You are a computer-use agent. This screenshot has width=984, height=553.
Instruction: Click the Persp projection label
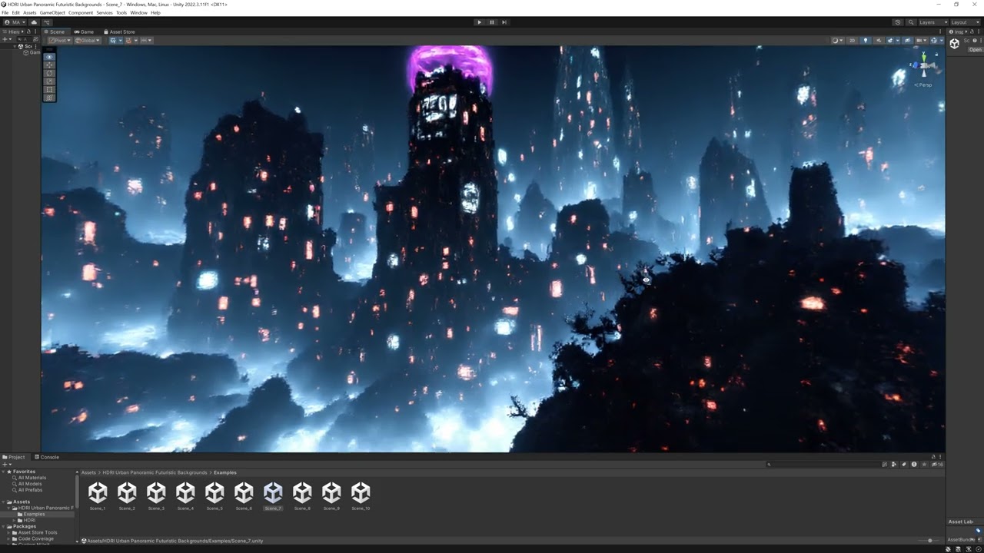tap(925, 84)
